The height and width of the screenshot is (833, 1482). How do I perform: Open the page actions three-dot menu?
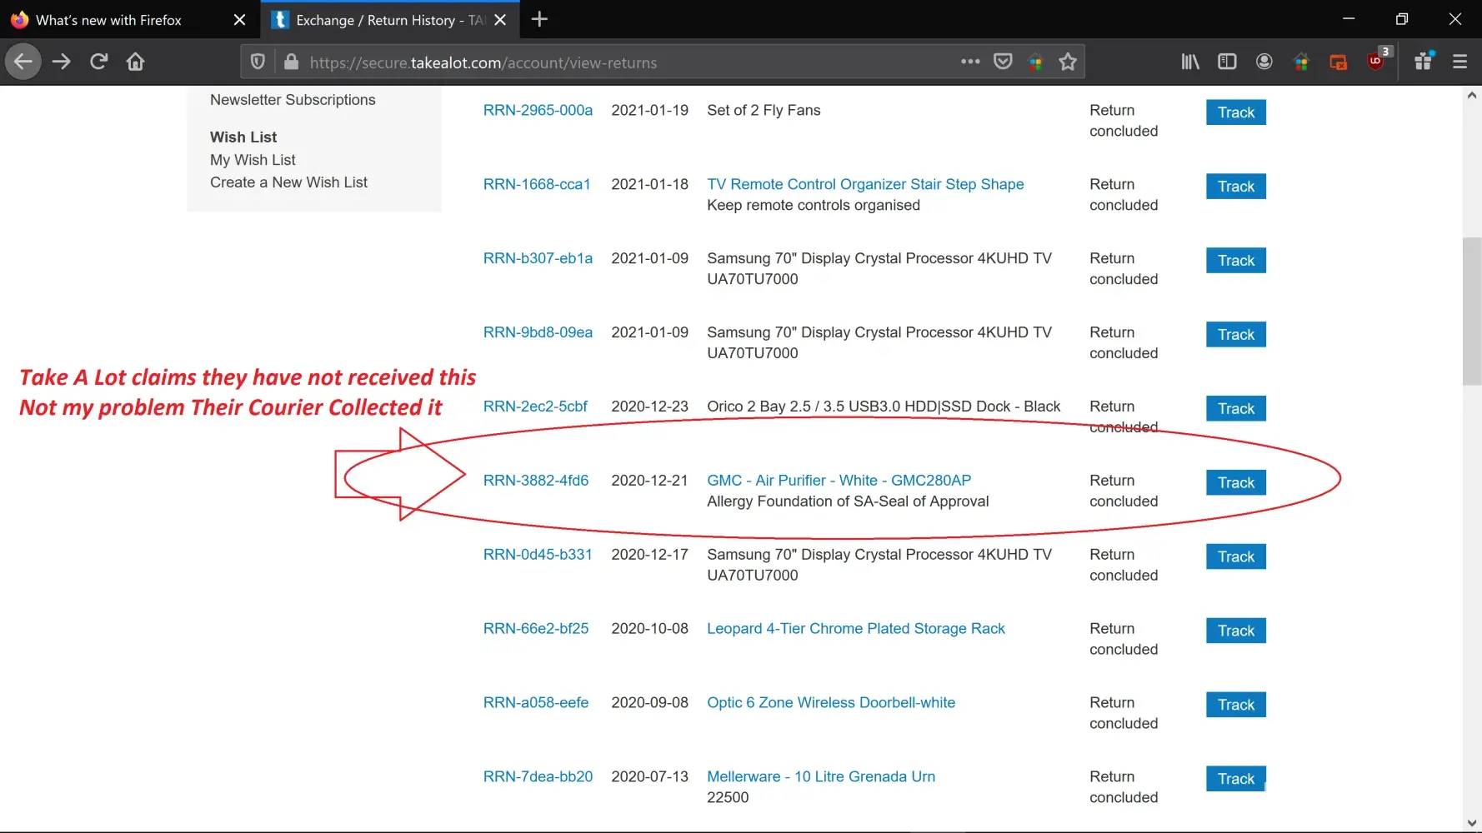(969, 62)
